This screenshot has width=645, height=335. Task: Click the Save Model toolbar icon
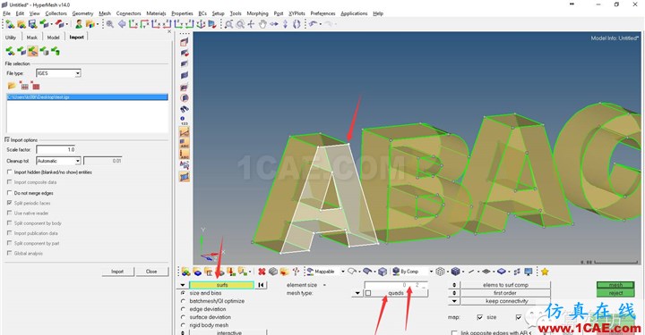[32, 24]
